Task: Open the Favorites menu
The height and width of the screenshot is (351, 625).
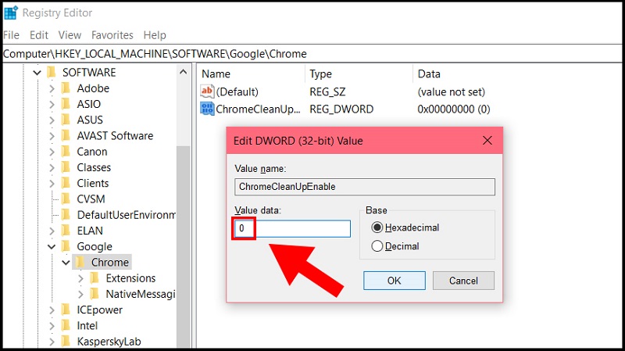Action: click(x=112, y=35)
